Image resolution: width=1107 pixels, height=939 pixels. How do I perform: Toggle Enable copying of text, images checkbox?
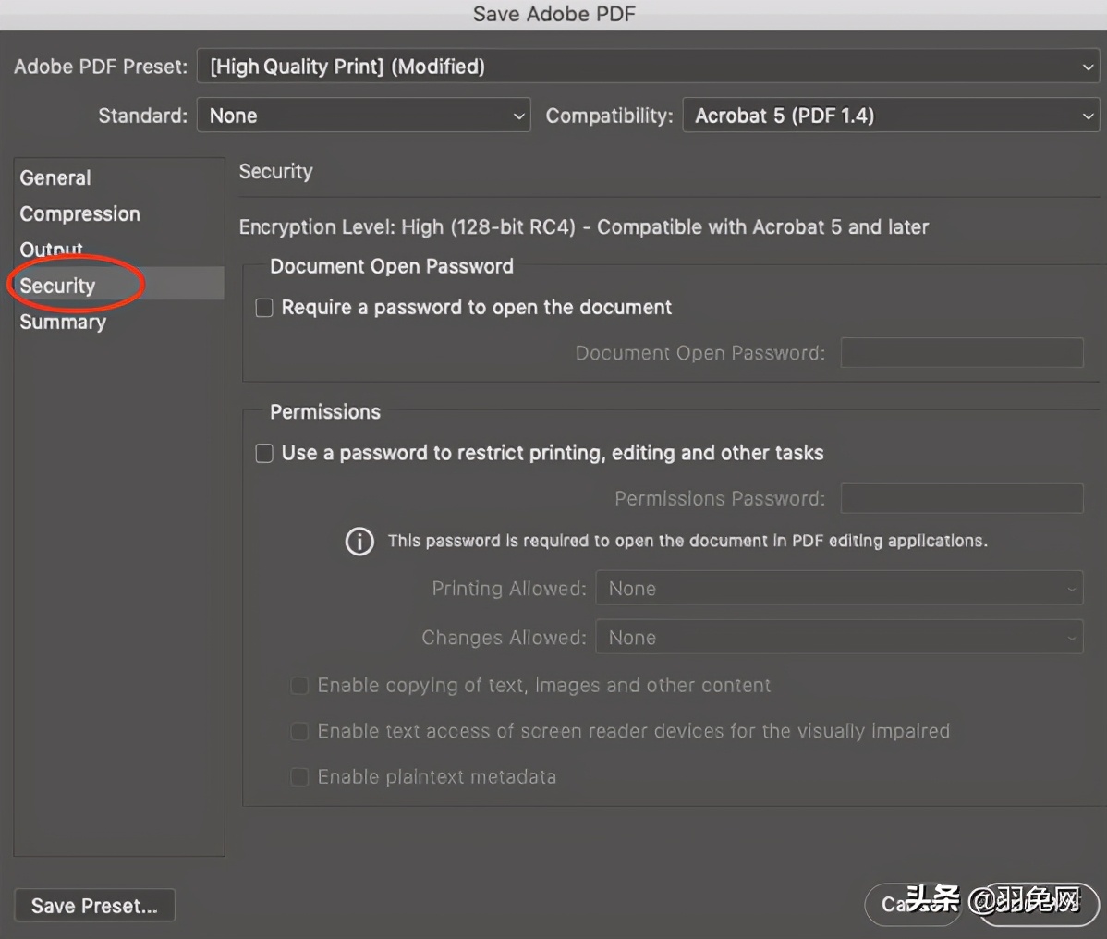point(299,686)
